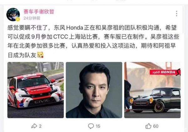Open comments via speech bubble icon

pyautogui.click(x=91, y=126)
